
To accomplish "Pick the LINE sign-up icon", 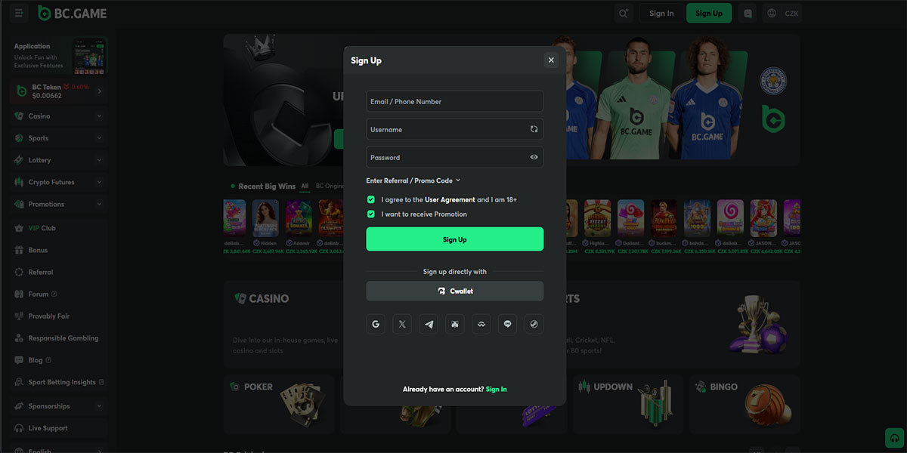I will point(508,324).
